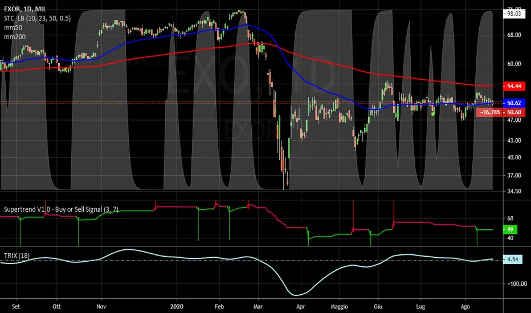Click the red 50.60 last price tag

click(514, 112)
